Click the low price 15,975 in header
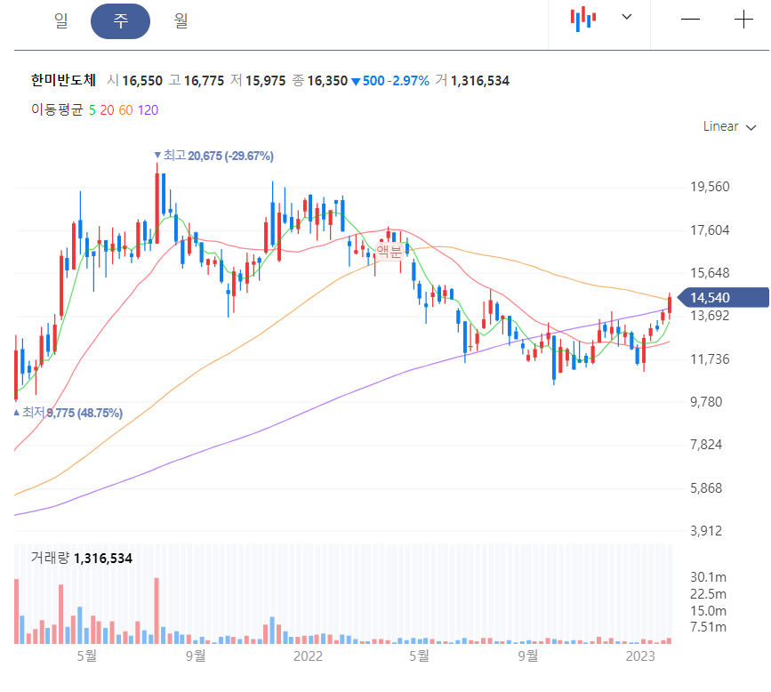Screen dimensions: 771x692 pyautogui.click(x=266, y=81)
